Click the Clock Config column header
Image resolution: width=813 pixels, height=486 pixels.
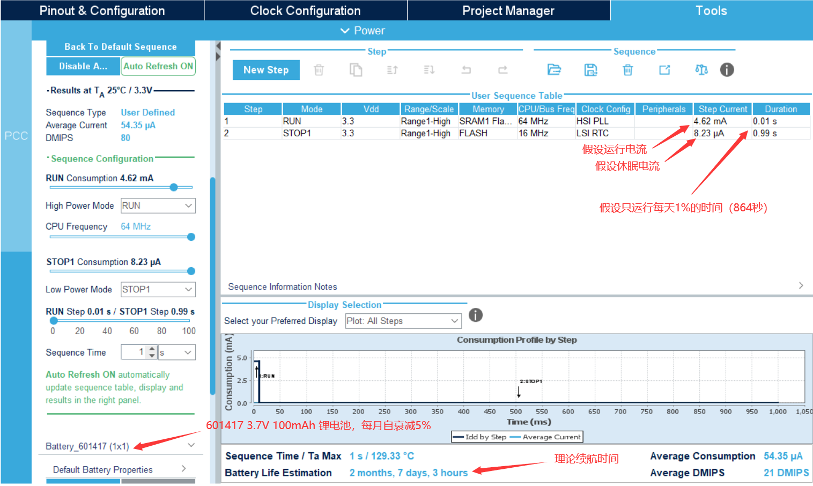pyautogui.click(x=605, y=109)
